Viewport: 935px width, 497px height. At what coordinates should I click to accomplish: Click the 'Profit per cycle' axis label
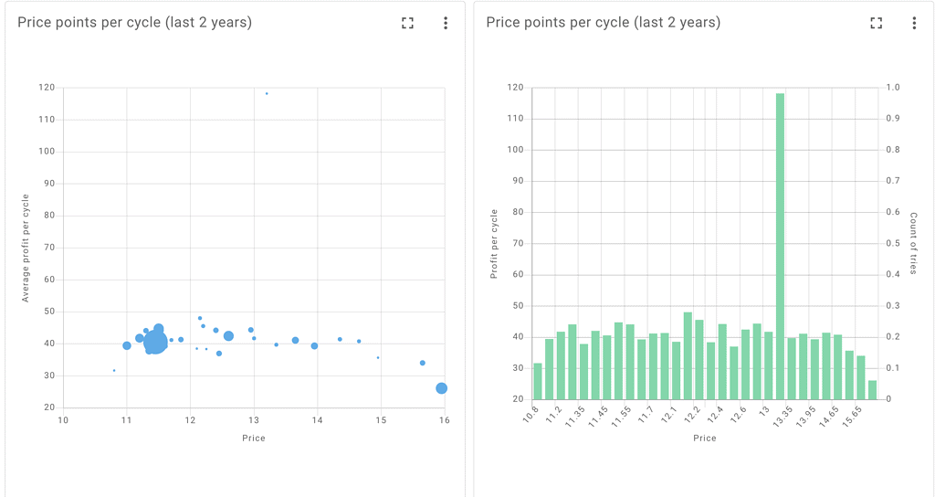tap(494, 244)
